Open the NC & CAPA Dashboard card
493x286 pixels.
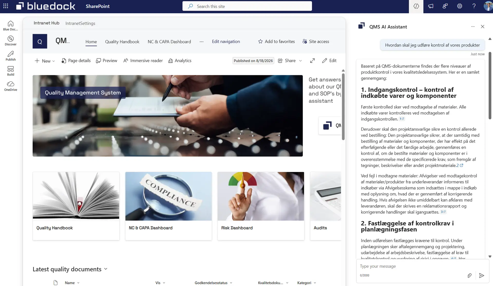[168, 206]
